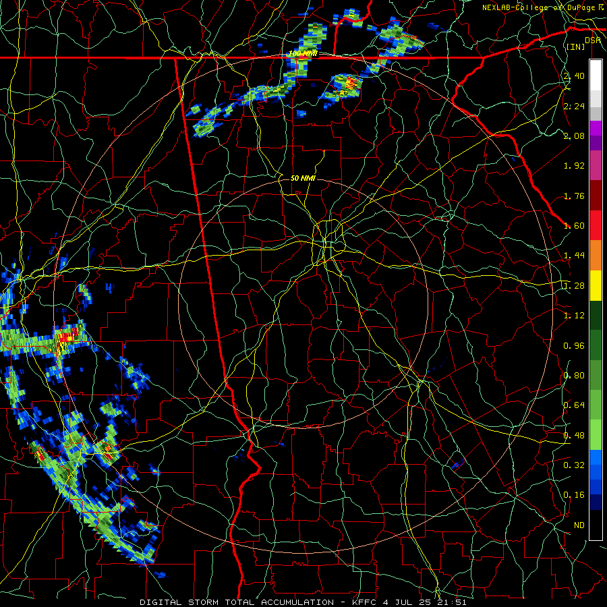Viewport: 607px width, 607px height.
Task: Click the [IN] units label
Action: [x=576, y=47]
